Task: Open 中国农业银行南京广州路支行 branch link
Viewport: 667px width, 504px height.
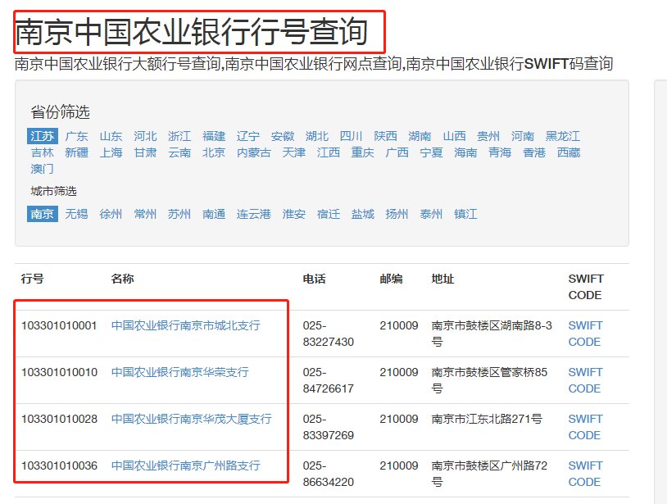Action: 185,465
